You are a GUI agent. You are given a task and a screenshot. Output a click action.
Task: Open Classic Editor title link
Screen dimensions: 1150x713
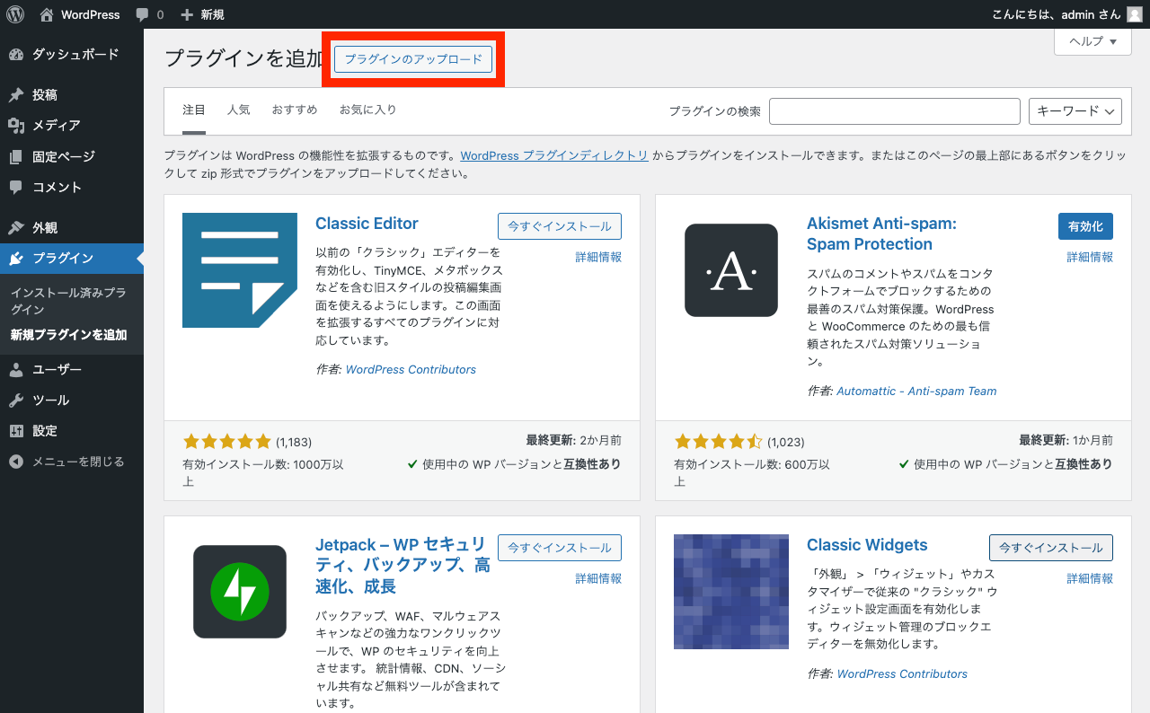tap(367, 224)
